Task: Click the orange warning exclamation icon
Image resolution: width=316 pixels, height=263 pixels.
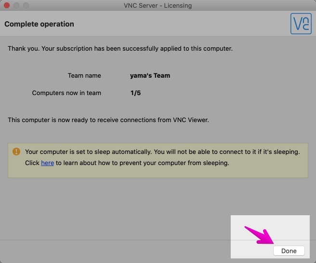Action: pos(16,152)
